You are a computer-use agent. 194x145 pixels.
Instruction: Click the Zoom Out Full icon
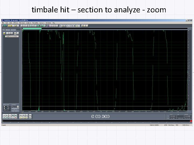27,115
